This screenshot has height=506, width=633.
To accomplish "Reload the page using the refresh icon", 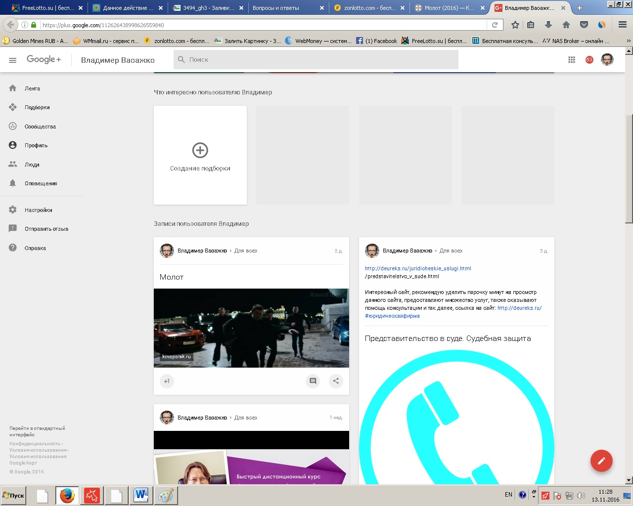I will click(x=495, y=25).
